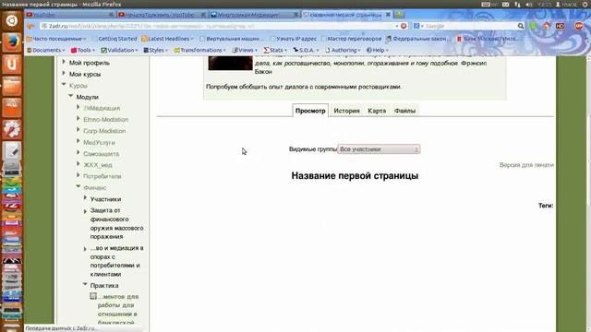Image resolution: width=591 pixels, height=332 pixels.
Task: Open the Transformations toolbar menu
Action: tap(199, 50)
